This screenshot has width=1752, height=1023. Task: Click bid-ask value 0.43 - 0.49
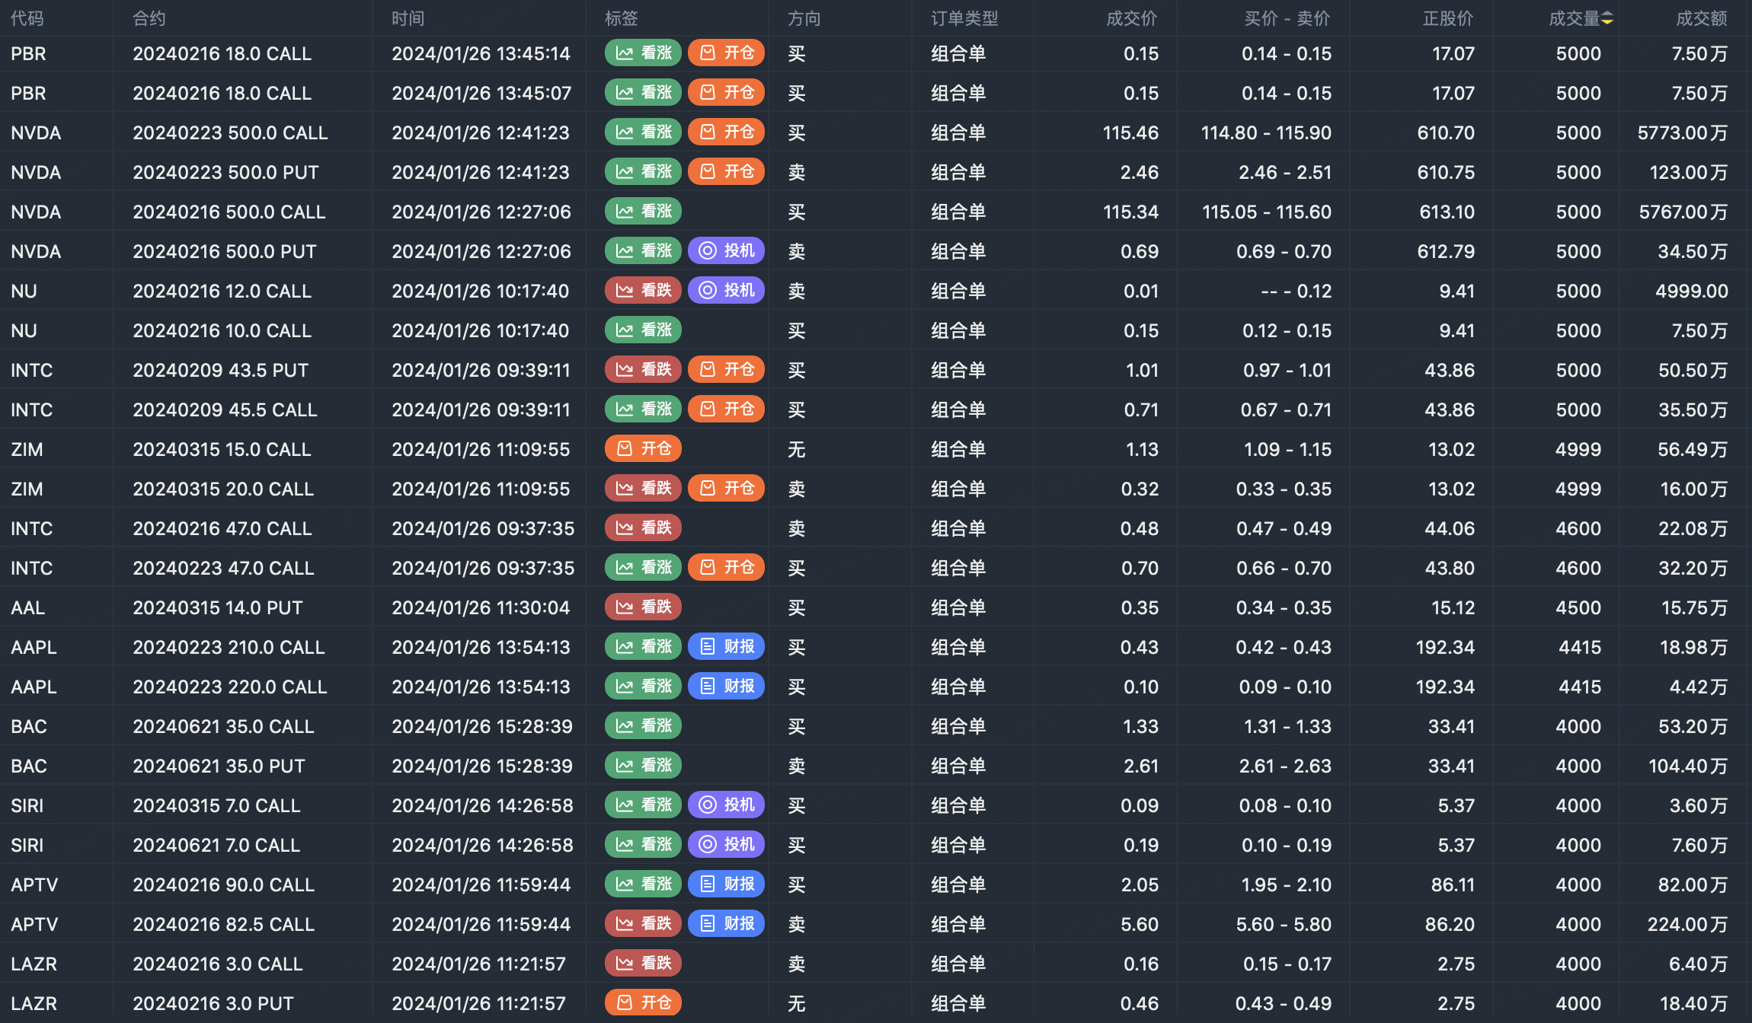(x=1284, y=1004)
